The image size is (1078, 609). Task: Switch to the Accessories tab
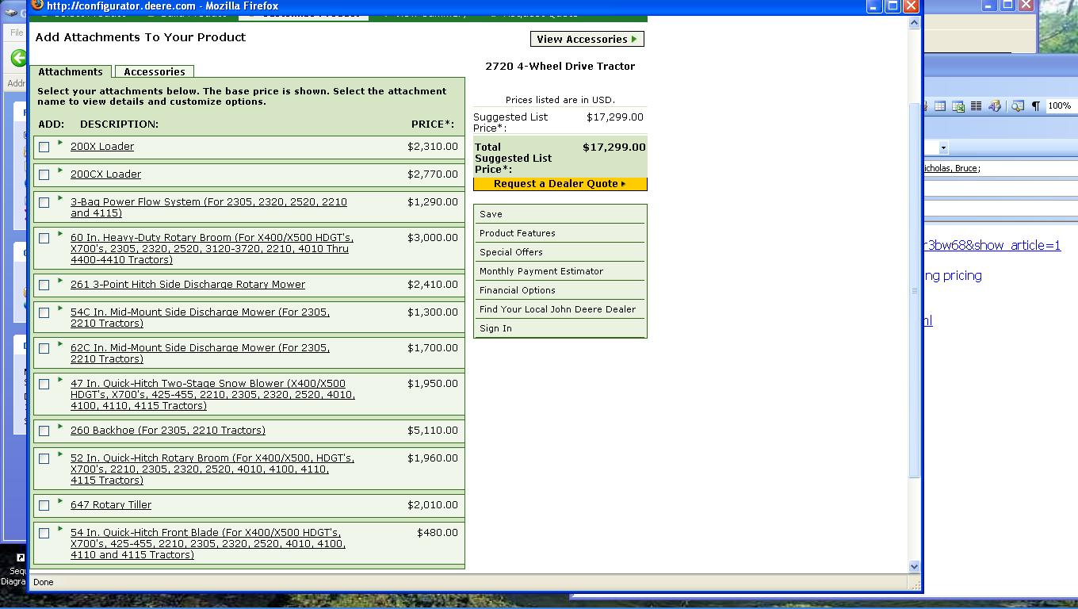coord(154,72)
